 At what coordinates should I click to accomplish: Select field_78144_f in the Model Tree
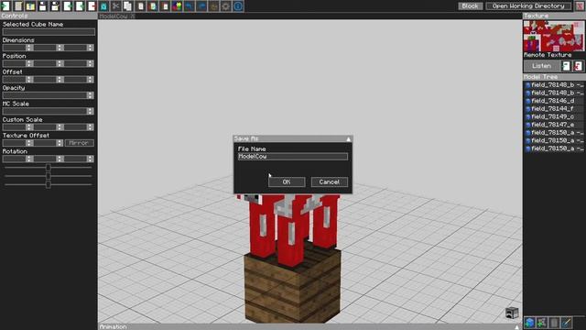(553, 109)
